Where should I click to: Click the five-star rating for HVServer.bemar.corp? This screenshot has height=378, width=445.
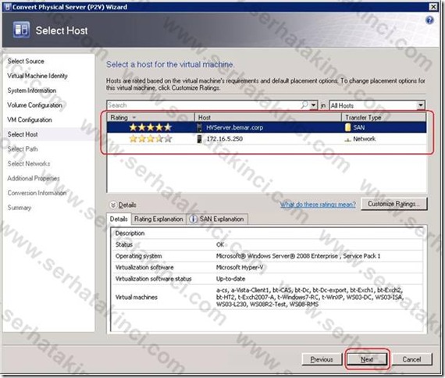[x=150, y=127]
